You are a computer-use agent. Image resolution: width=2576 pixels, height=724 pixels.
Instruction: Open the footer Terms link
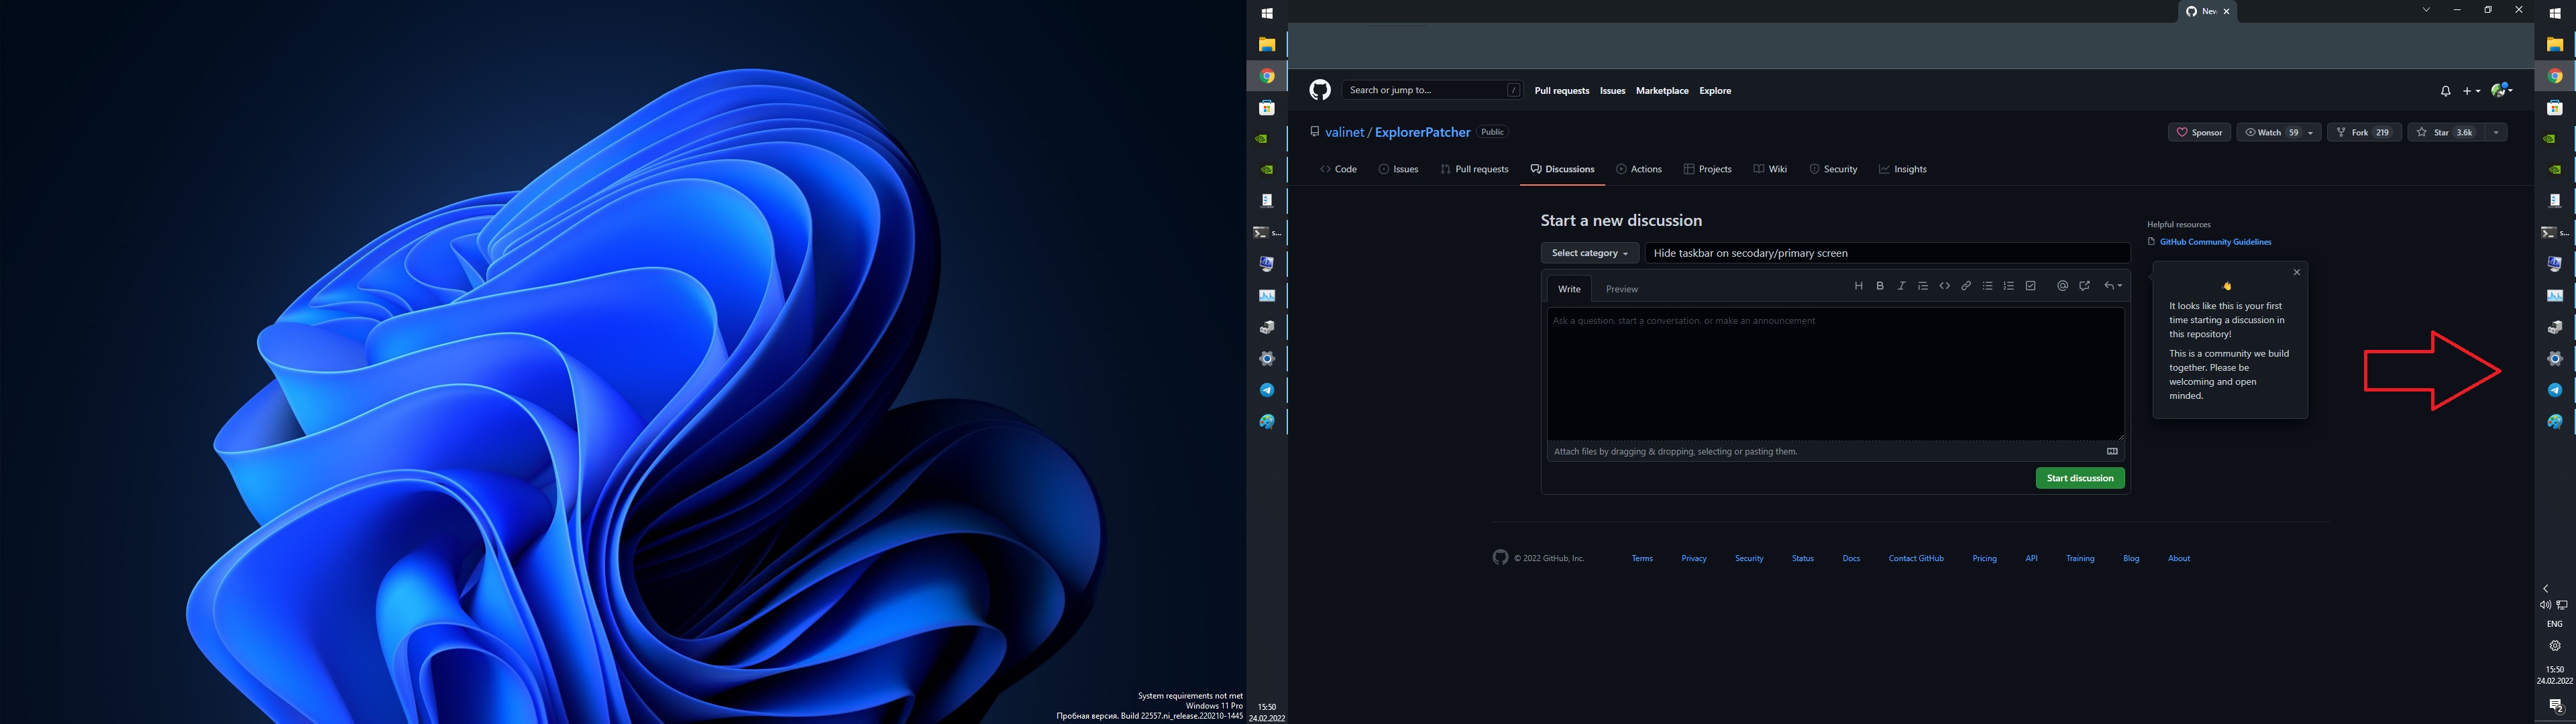pyautogui.click(x=1642, y=558)
